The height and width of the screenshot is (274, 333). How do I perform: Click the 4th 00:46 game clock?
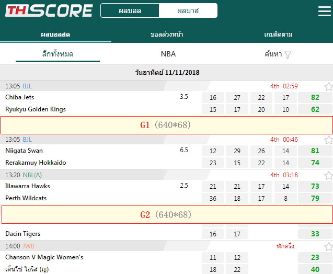(x=284, y=139)
